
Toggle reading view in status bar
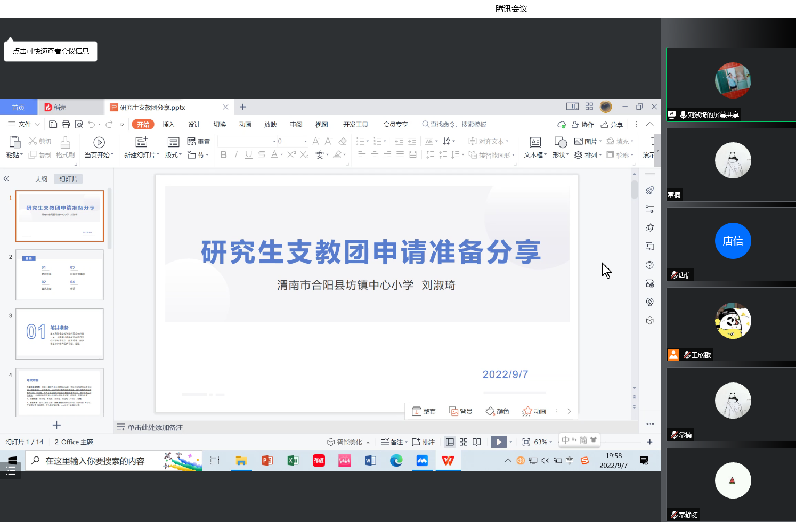coord(477,442)
